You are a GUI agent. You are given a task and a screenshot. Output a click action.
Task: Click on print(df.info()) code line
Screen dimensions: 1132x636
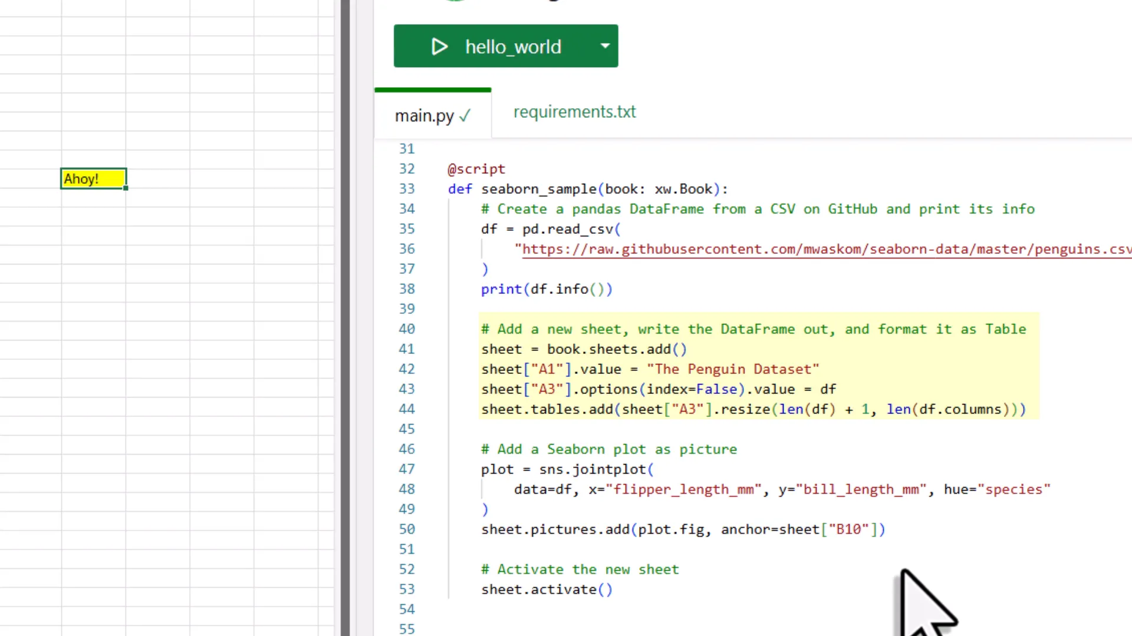[x=547, y=289]
